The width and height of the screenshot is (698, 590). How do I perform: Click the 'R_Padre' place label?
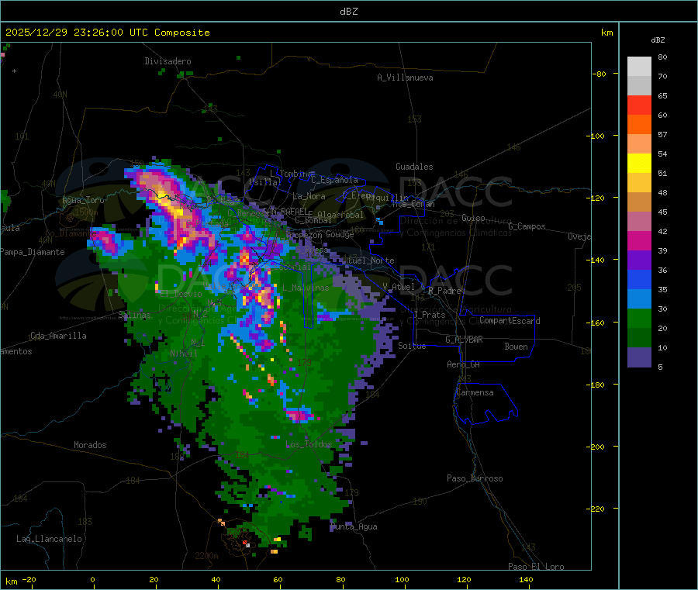click(x=444, y=291)
